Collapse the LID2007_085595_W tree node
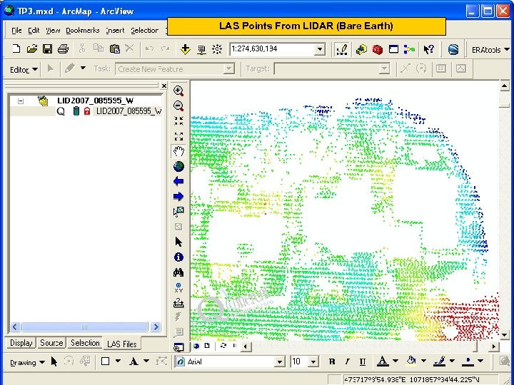The image size is (514, 385). 21,101
